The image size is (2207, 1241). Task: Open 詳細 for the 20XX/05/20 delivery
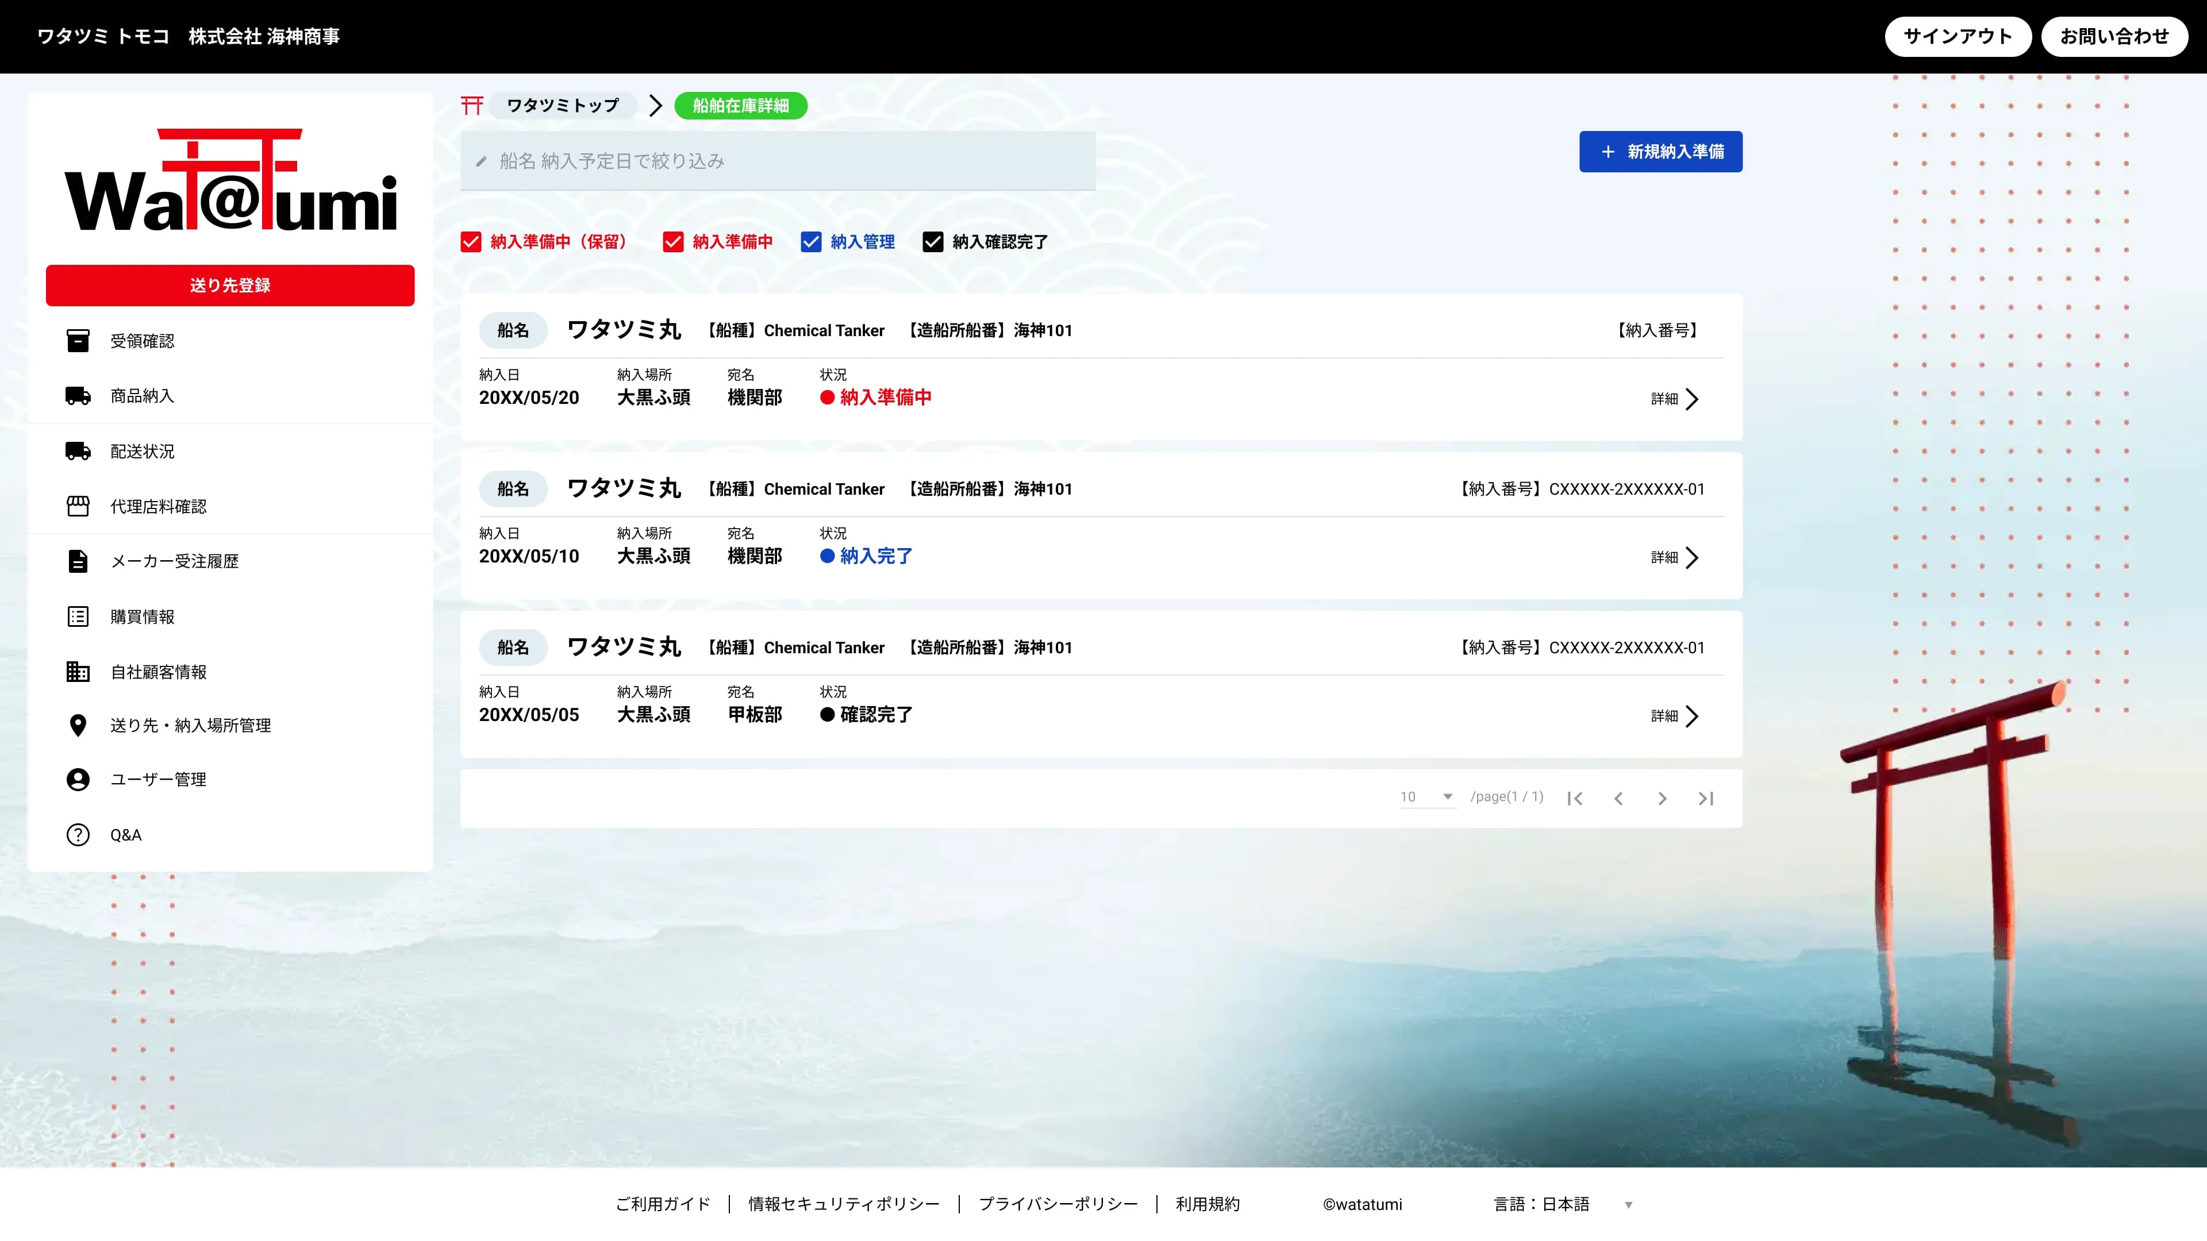coord(1675,399)
